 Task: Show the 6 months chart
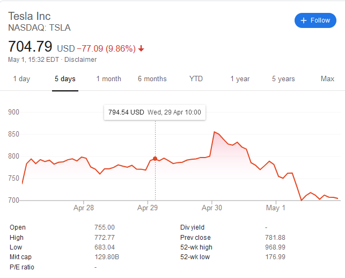[x=152, y=79]
